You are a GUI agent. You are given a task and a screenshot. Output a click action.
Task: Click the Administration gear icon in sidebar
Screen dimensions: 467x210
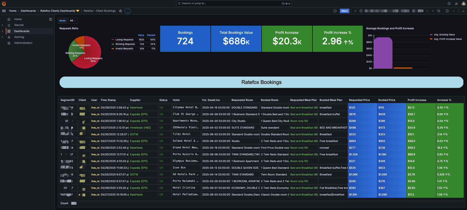coord(9,43)
